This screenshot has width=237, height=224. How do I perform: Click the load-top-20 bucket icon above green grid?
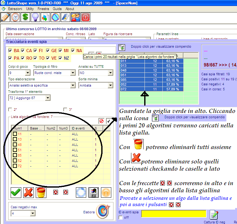tap(122, 47)
